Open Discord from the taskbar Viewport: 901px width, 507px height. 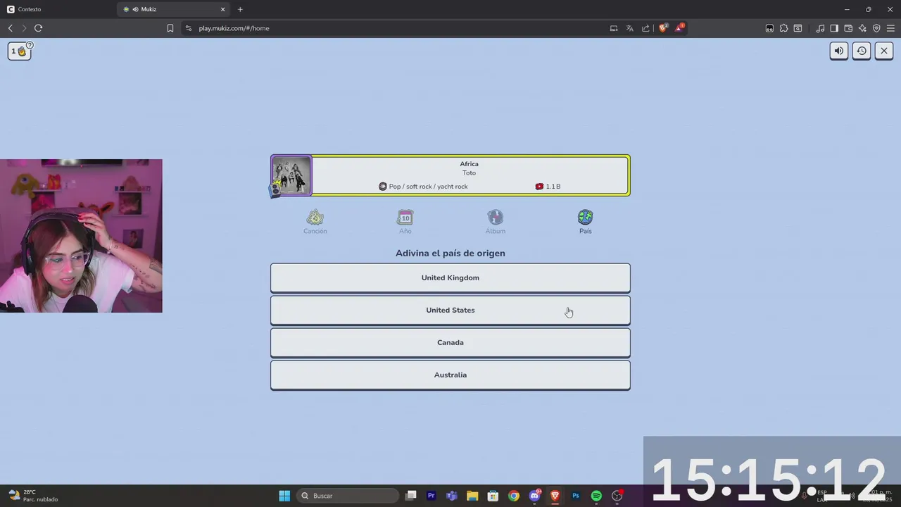(x=534, y=496)
